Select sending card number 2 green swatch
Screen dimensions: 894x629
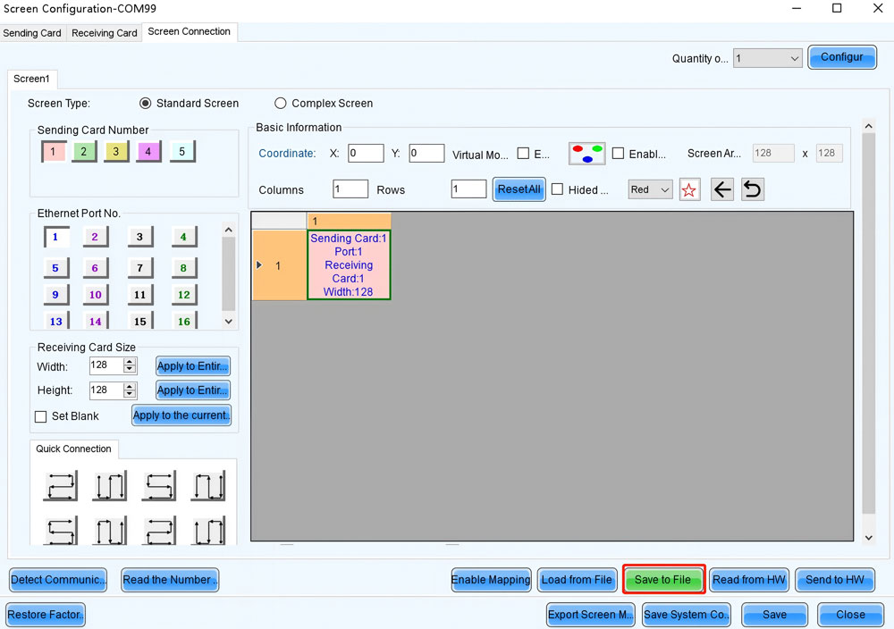[x=84, y=152]
